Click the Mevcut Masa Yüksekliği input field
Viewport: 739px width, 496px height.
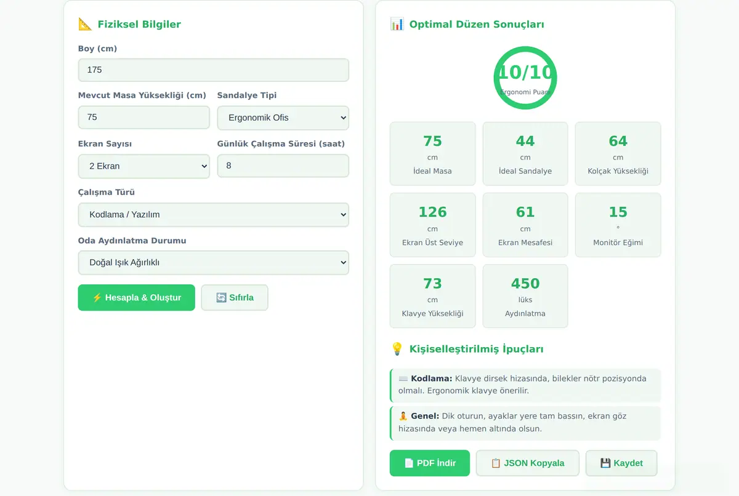[x=144, y=117]
